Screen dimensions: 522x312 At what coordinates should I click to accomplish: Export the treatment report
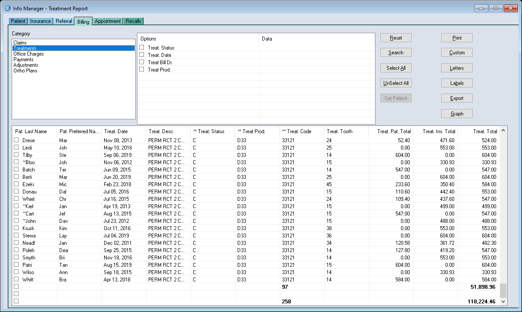tap(457, 98)
